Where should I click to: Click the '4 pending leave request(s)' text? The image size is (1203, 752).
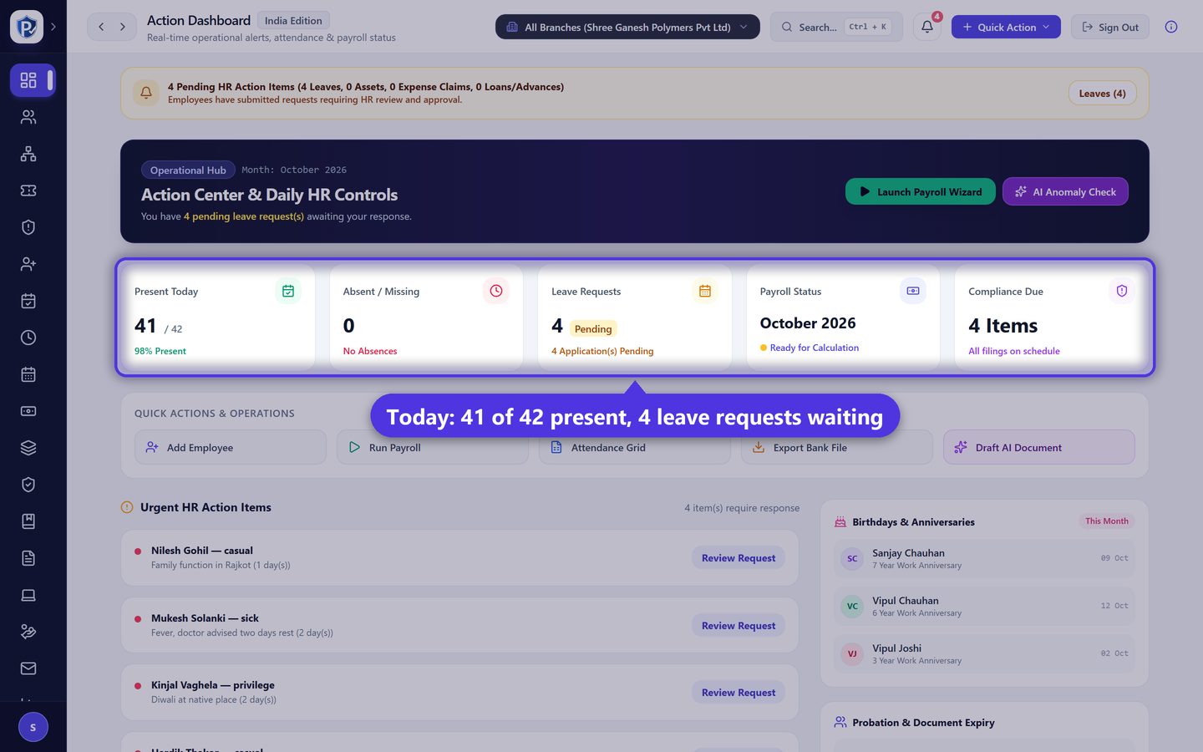(x=244, y=216)
